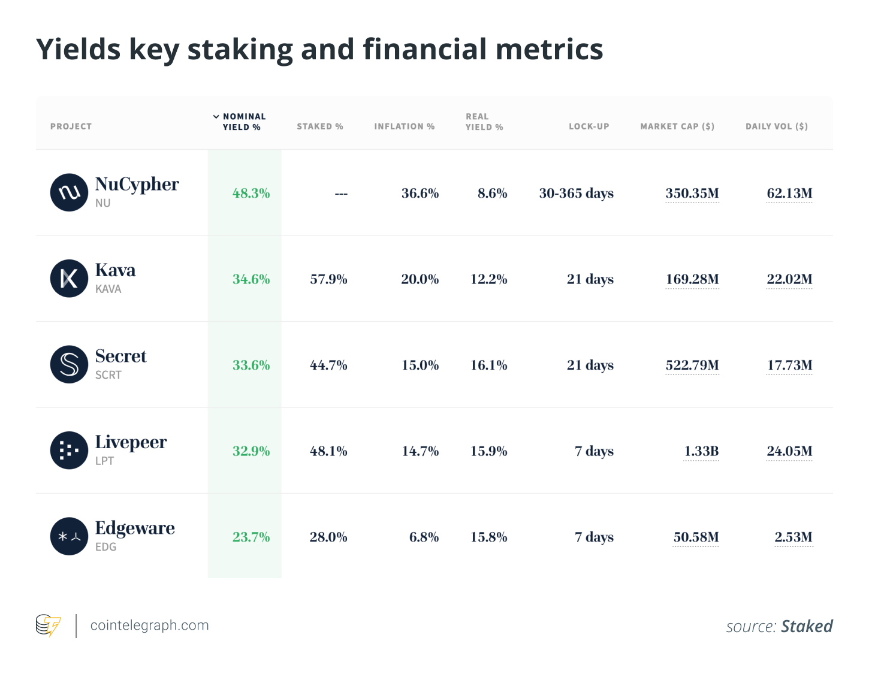869x674 pixels.
Task: Open the Staked source link
Action: (807, 627)
